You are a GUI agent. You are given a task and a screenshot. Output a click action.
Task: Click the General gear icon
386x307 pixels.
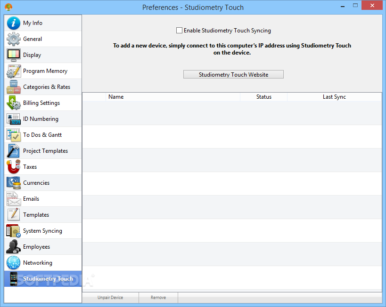14,39
